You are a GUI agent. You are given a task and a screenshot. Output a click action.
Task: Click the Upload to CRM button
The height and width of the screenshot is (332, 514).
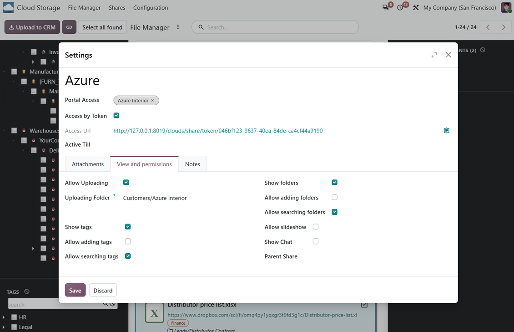32,27
